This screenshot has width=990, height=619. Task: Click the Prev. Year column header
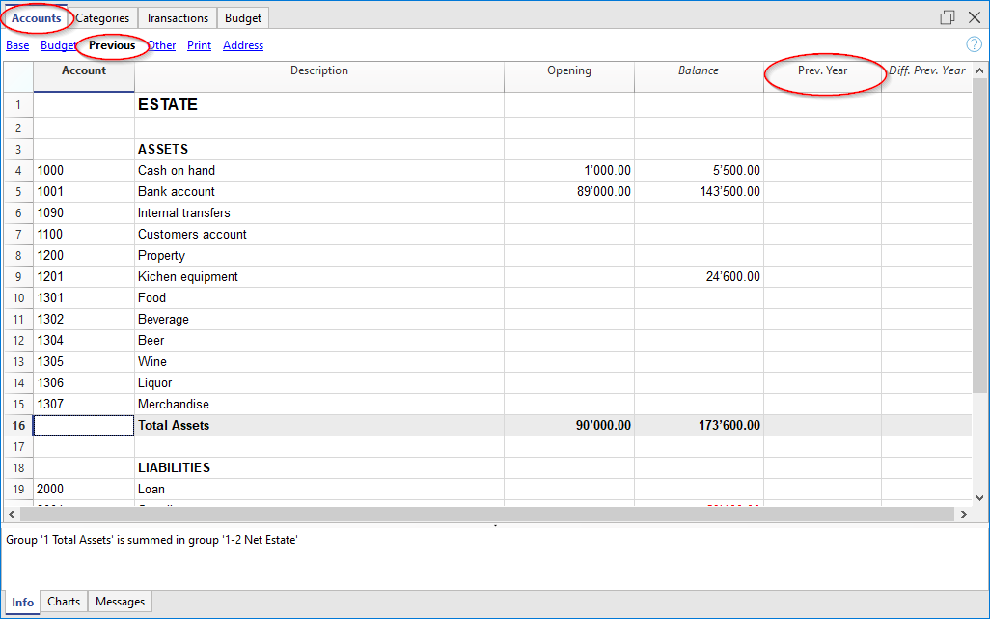pyautogui.click(x=822, y=70)
